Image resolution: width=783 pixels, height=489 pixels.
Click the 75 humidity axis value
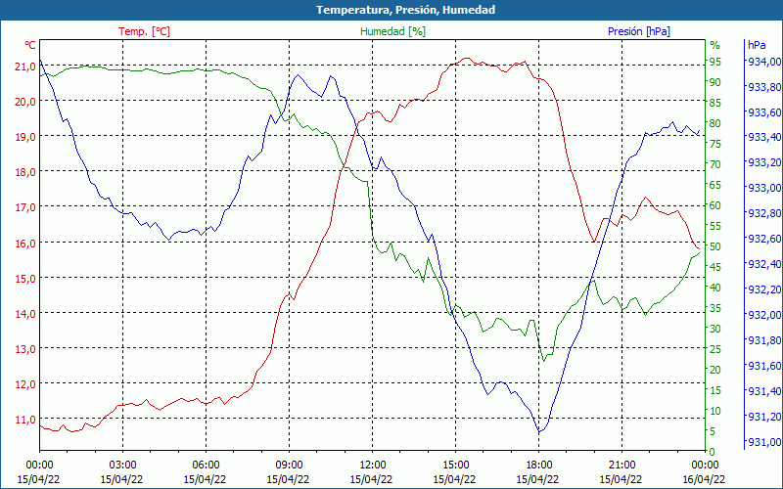click(x=715, y=144)
